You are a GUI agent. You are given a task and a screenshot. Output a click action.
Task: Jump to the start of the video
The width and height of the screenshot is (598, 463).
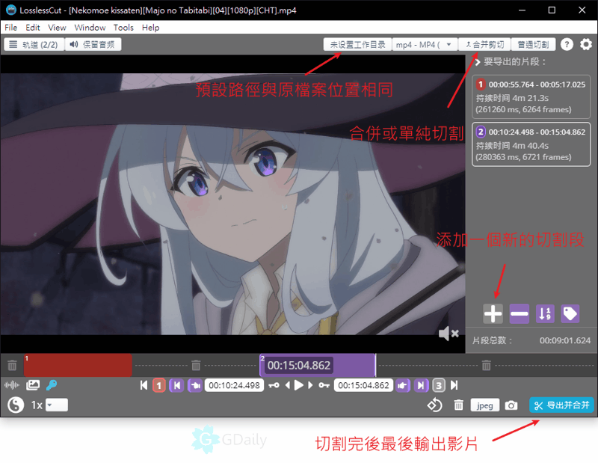pyautogui.click(x=144, y=385)
